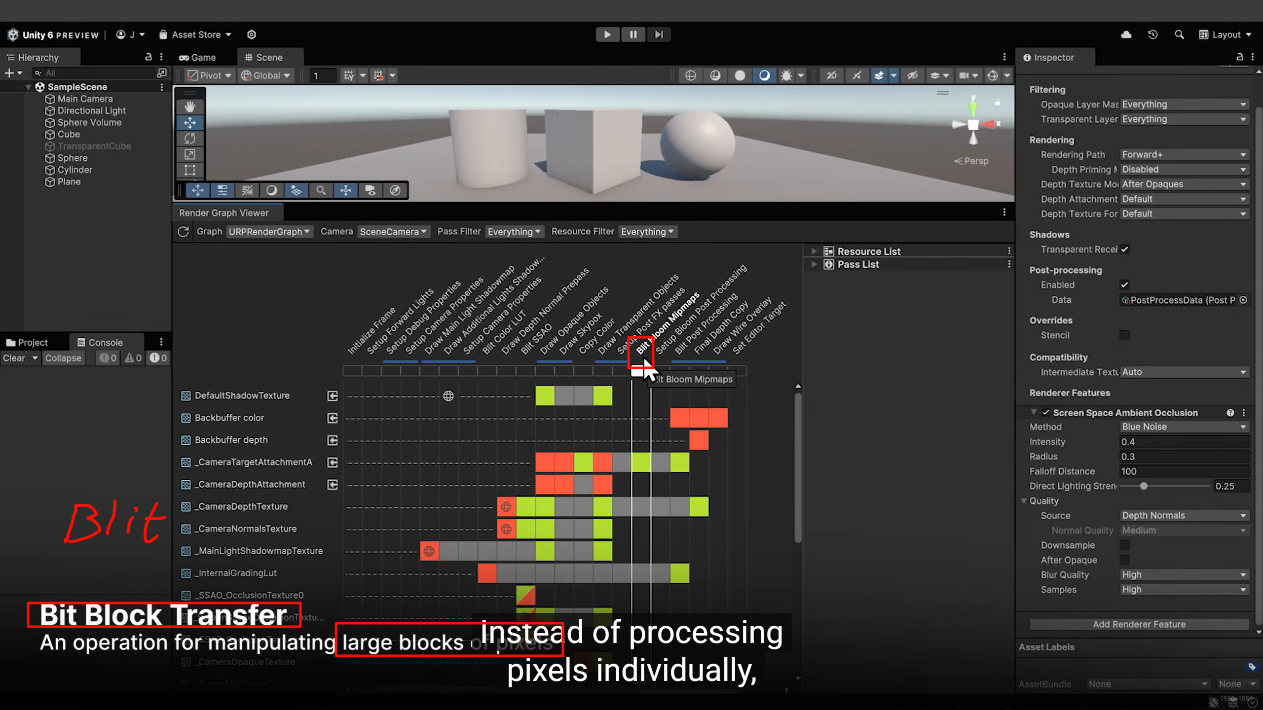This screenshot has width=1263, height=710.
Task: Click the Console Clear button
Action: click(x=14, y=358)
